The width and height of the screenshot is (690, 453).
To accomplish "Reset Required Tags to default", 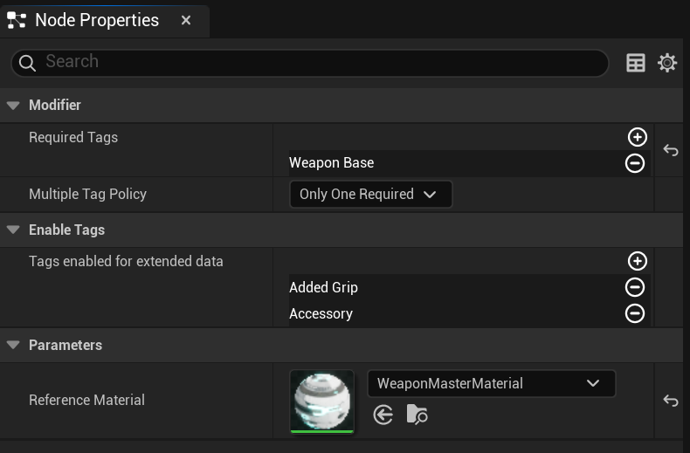I will tap(671, 150).
